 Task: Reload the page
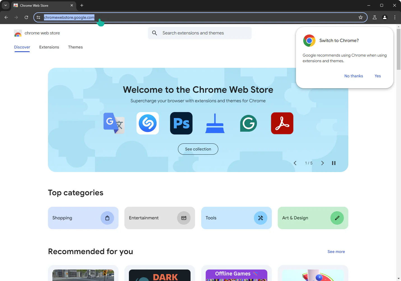point(26,17)
